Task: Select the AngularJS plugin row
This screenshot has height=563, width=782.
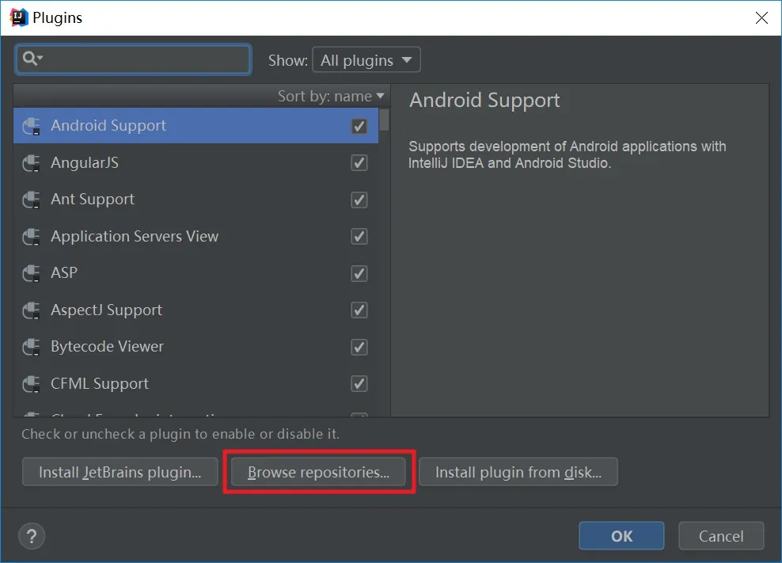Action: (195, 162)
